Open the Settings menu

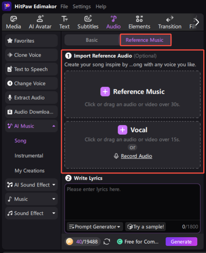tap(82, 6)
